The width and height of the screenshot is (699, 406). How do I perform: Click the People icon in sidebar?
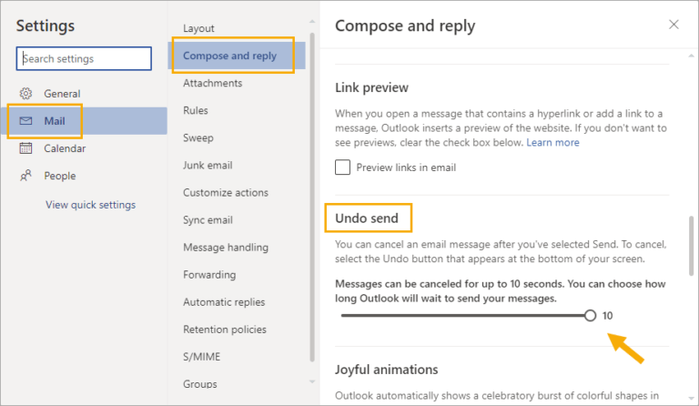click(x=25, y=176)
